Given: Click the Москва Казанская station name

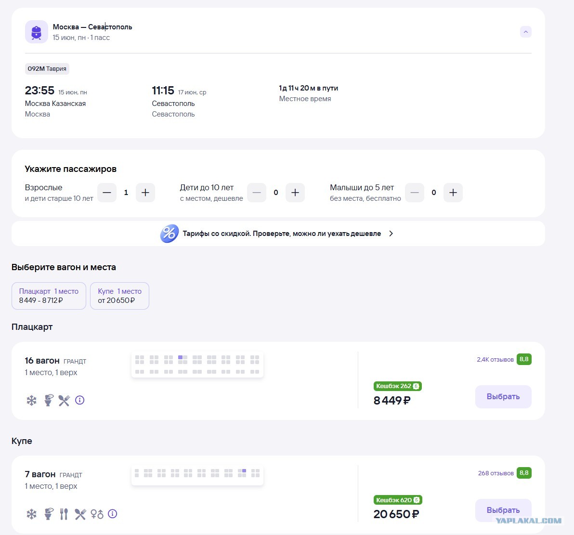Looking at the screenshot, I should tap(55, 104).
